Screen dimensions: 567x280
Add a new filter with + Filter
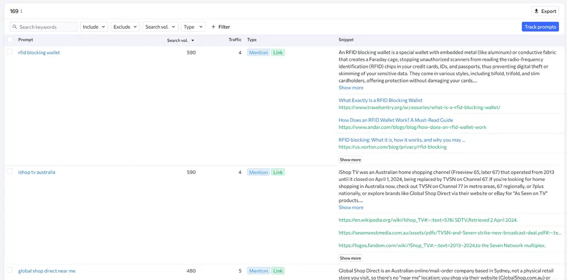pos(221,27)
